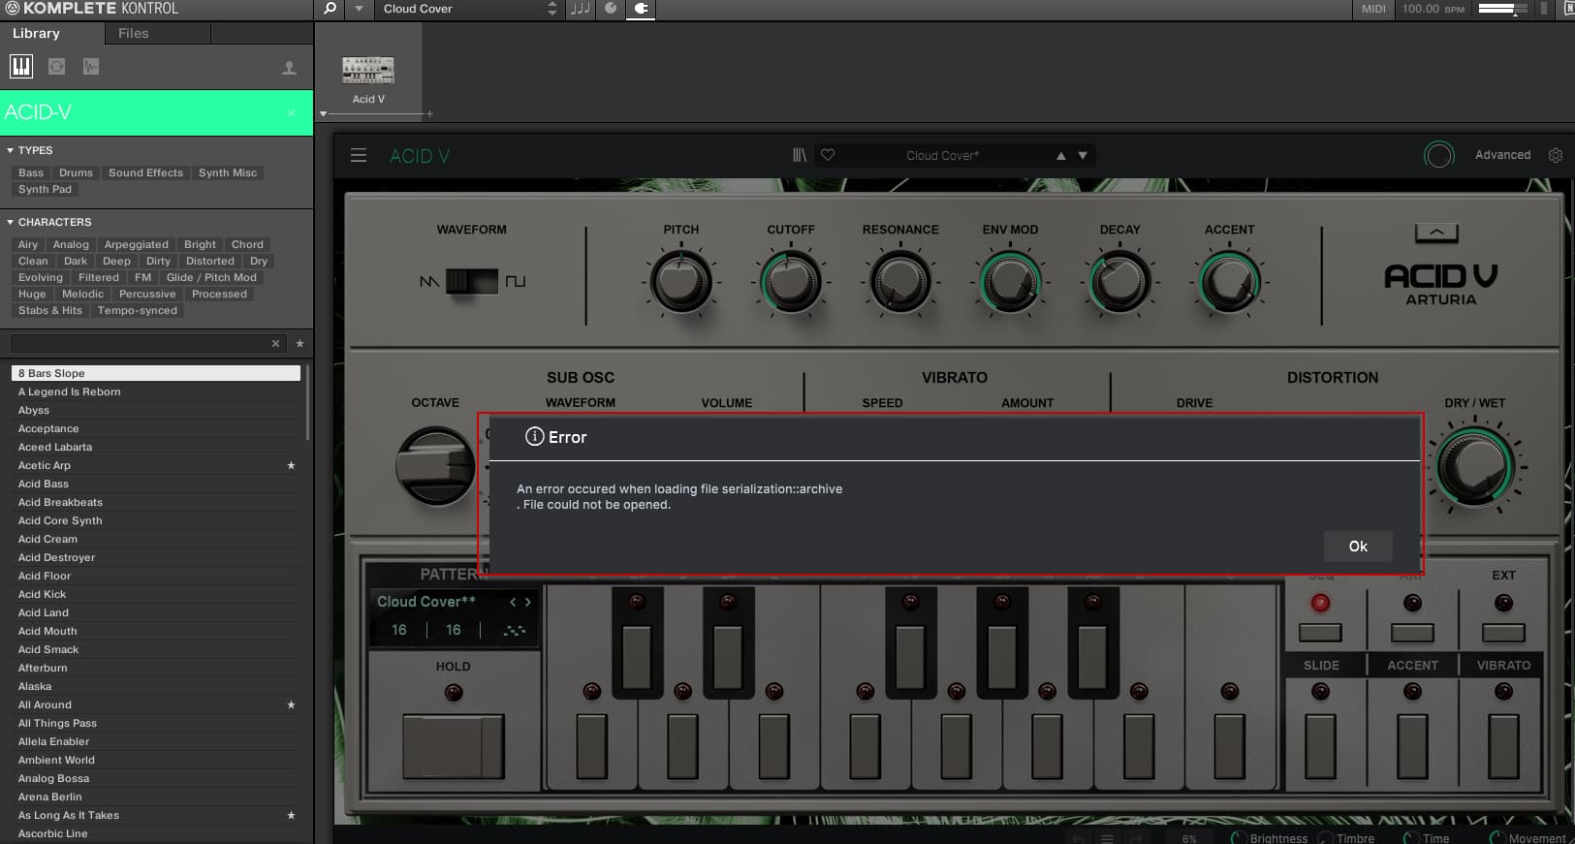Toggle the SEQ mode button
This screenshot has height=844, width=1575.
click(x=1320, y=633)
